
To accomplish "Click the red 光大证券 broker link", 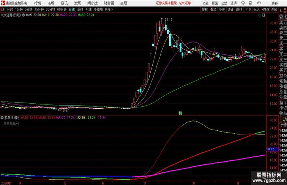I will click(184, 3).
